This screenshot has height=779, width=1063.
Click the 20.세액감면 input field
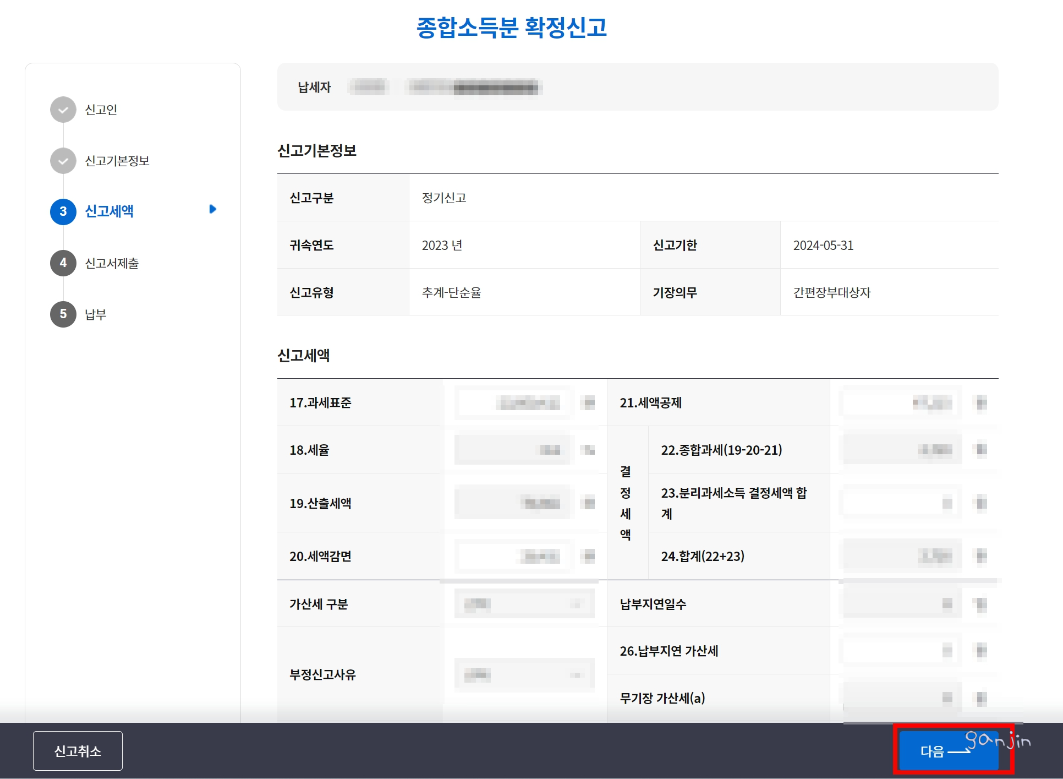(514, 557)
